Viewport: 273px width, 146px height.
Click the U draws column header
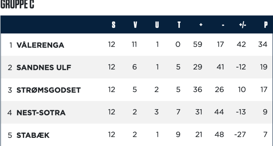click(x=157, y=25)
